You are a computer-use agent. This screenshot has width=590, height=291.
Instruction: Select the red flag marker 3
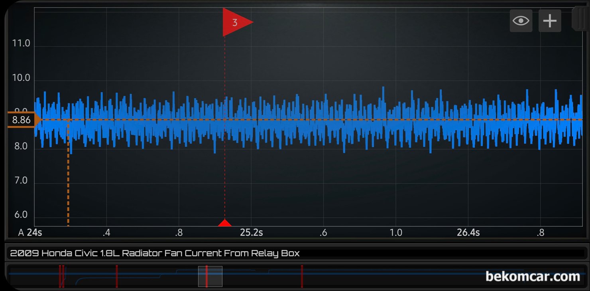pos(238,22)
